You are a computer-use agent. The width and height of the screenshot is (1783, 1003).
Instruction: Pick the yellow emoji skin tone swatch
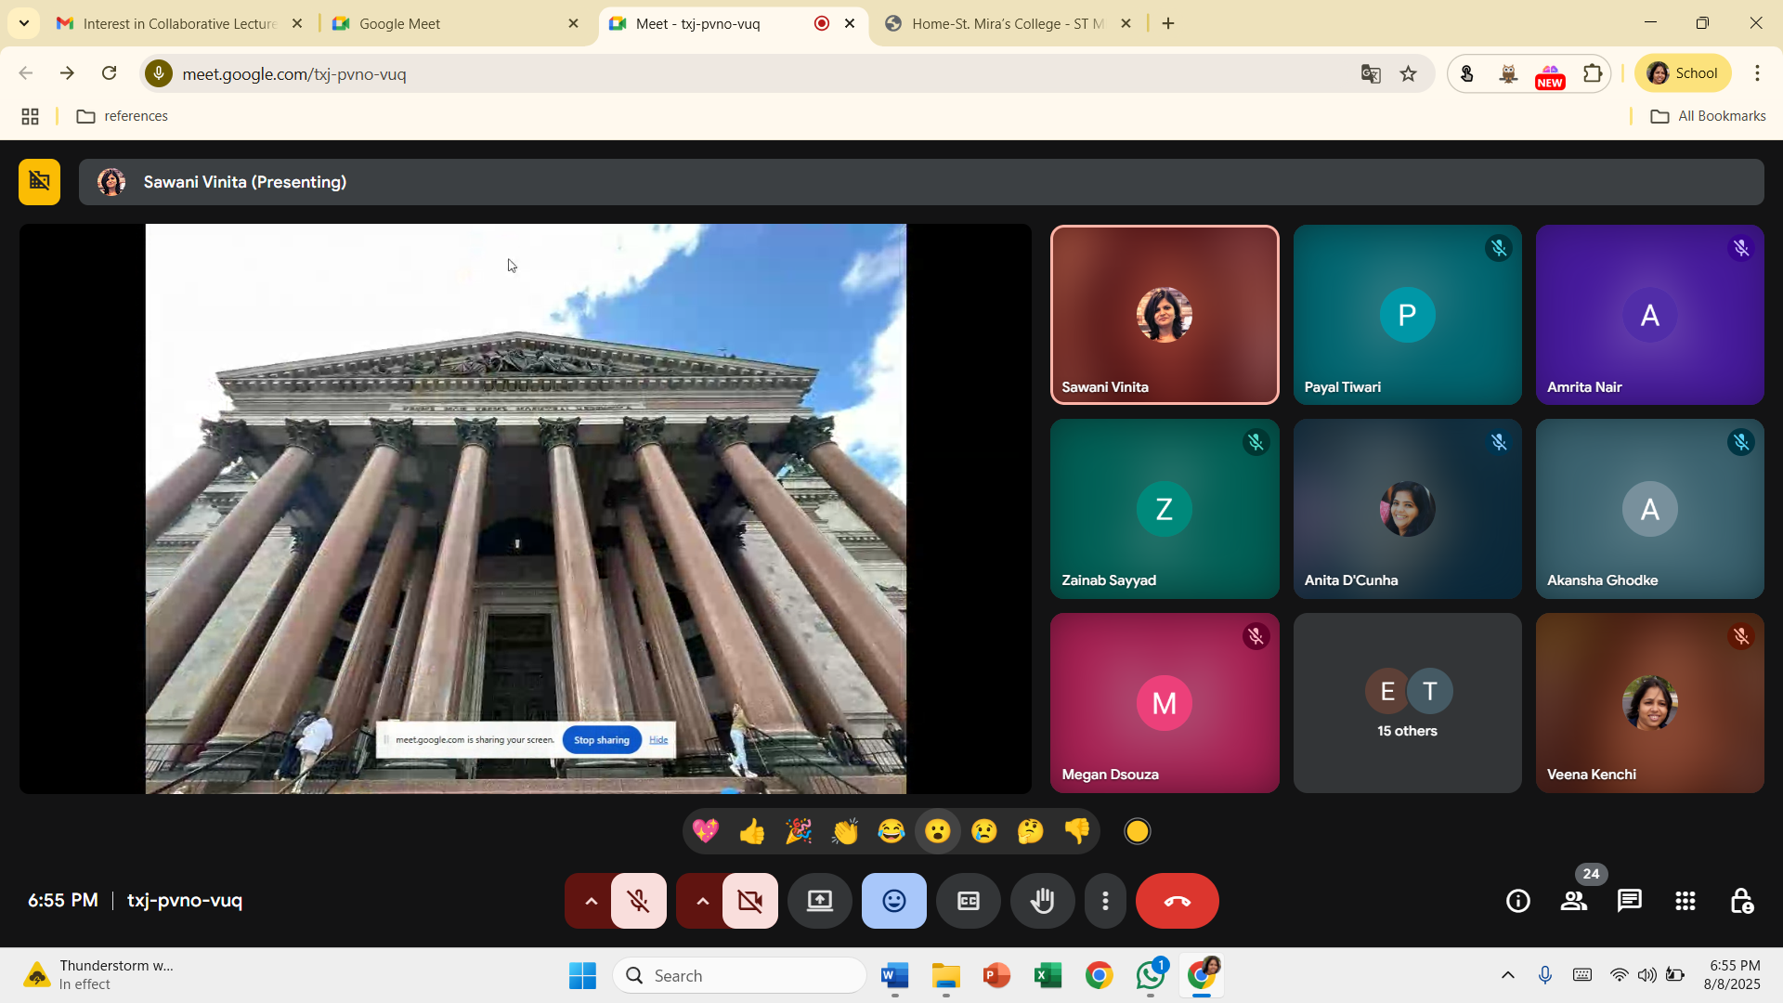tap(1137, 831)
